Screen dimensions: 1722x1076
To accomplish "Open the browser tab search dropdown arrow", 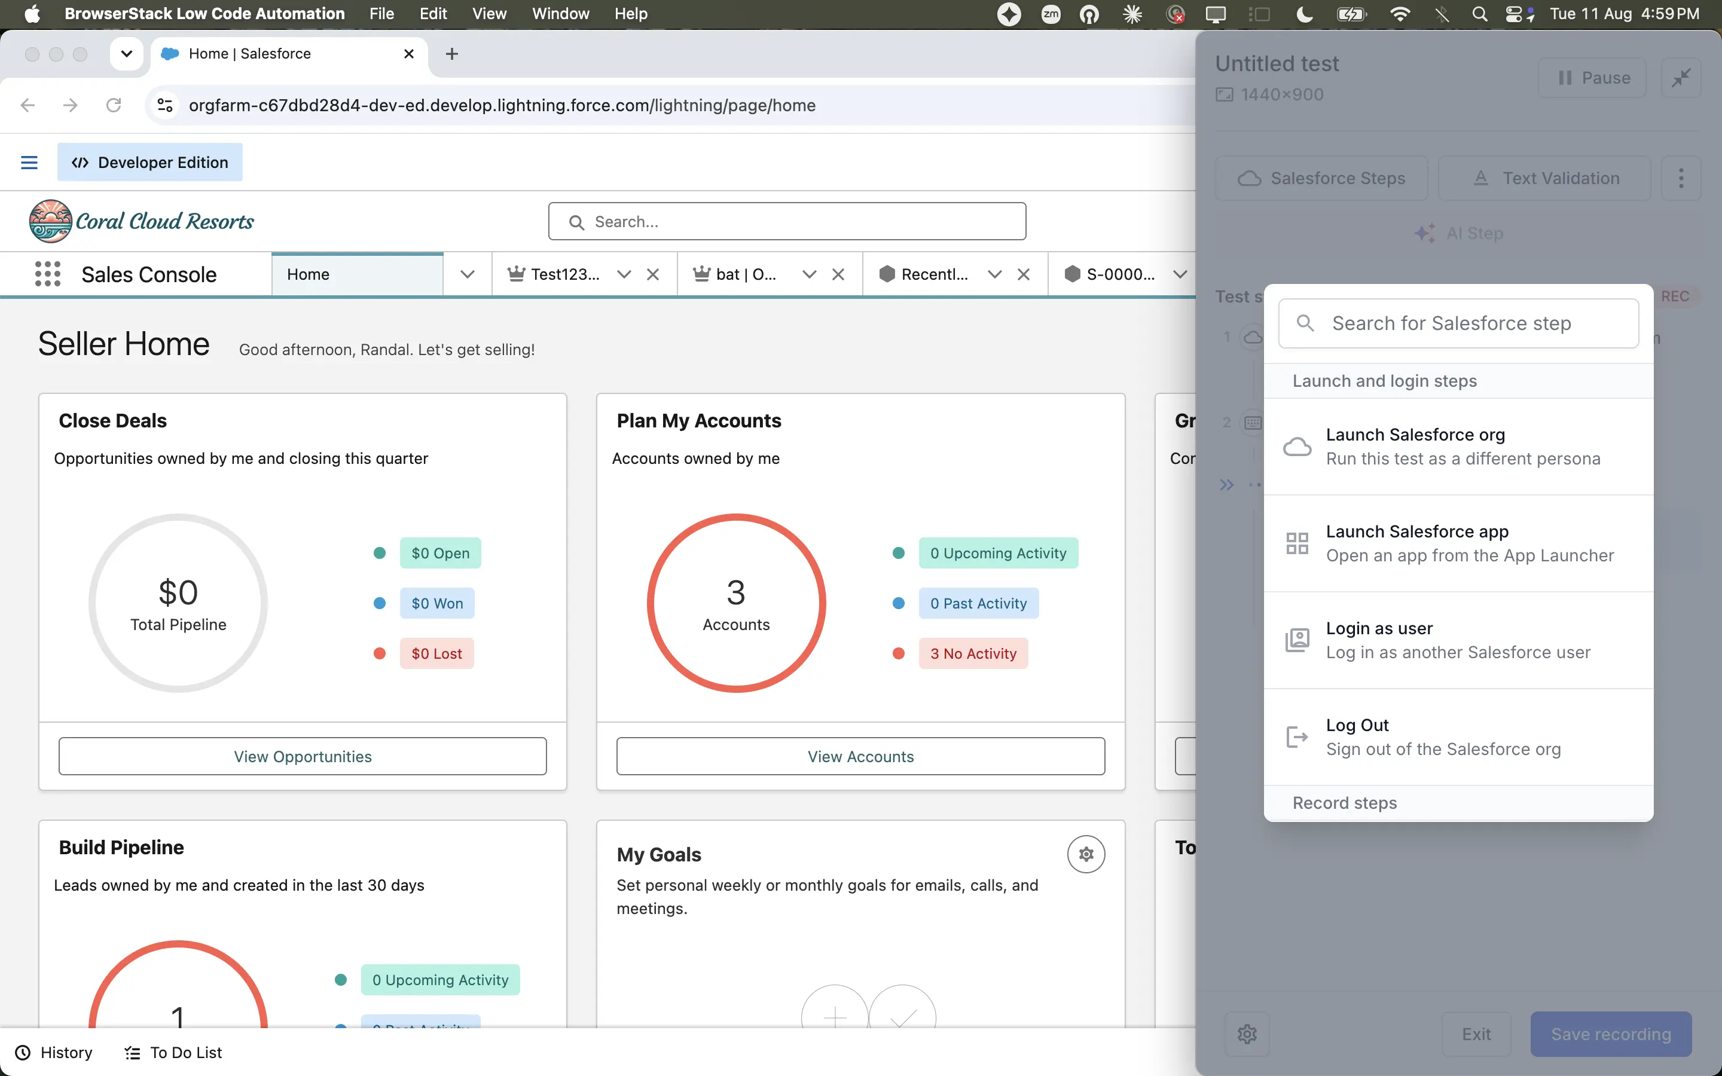I will (127, 54).
